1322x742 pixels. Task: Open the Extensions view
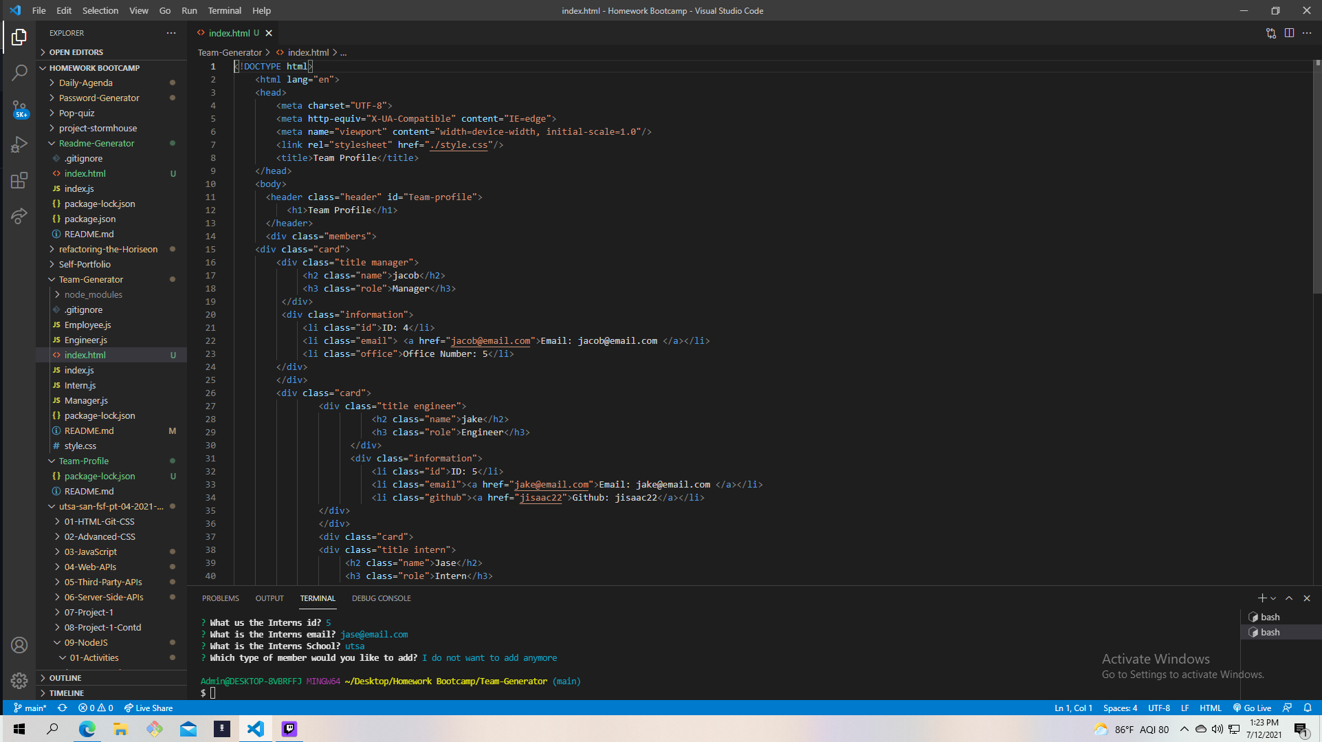point(19,180)
